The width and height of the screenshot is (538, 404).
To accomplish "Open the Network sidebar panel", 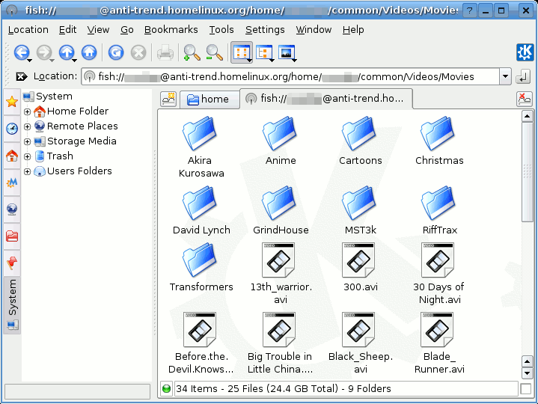I will pyautogui.click(x=12, y=209).
